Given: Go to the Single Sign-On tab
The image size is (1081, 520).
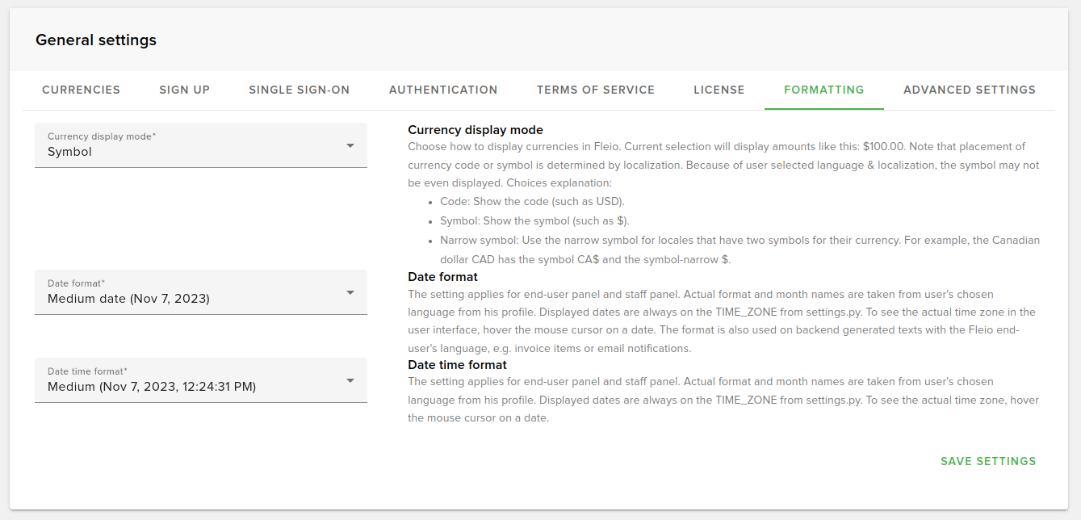Looking at the screenshot, I should click(x=299, y=90).
